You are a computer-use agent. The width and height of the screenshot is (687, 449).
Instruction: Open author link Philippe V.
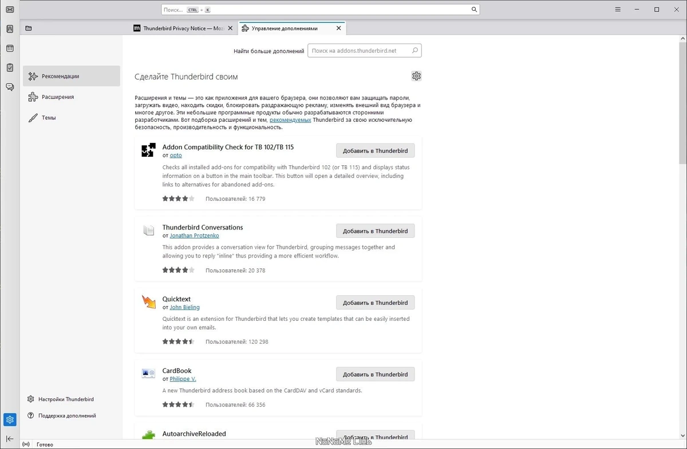[x=183, y=379]
